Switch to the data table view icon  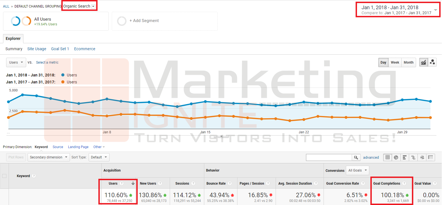click(387, 157)
